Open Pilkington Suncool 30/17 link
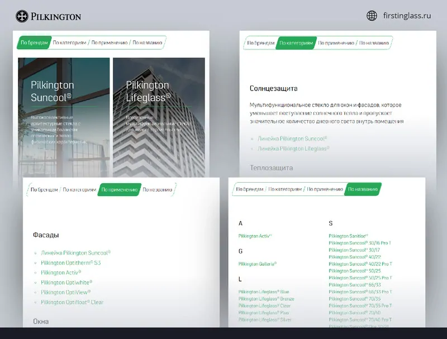Image resolution: width=447 pixels, height=339 pixels. click(354, 250)
